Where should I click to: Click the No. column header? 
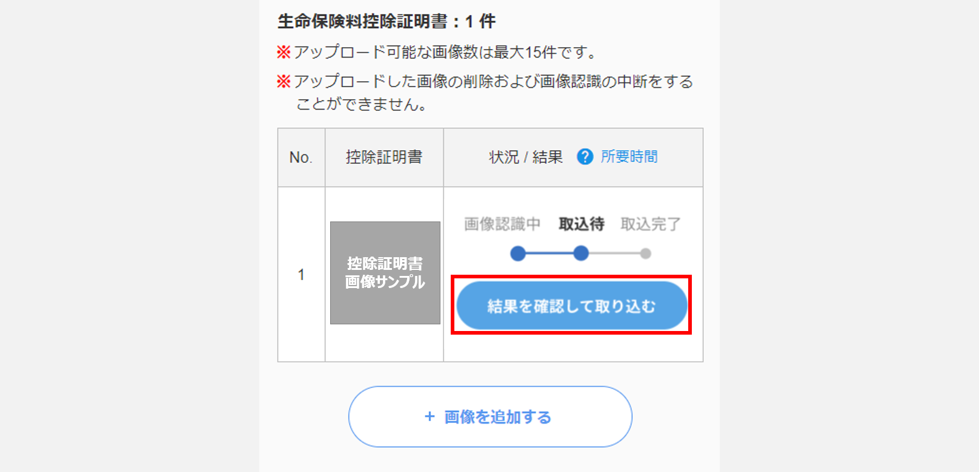(301, 157)
